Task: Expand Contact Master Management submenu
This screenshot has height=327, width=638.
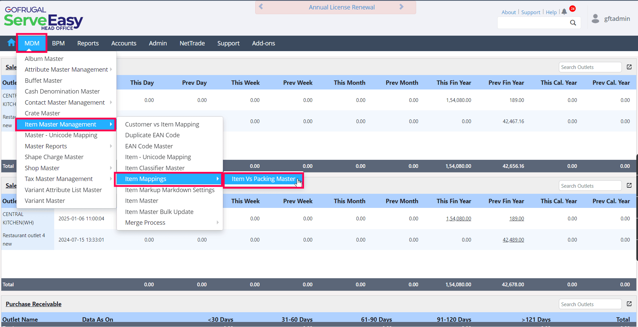Action: point(67,102)
